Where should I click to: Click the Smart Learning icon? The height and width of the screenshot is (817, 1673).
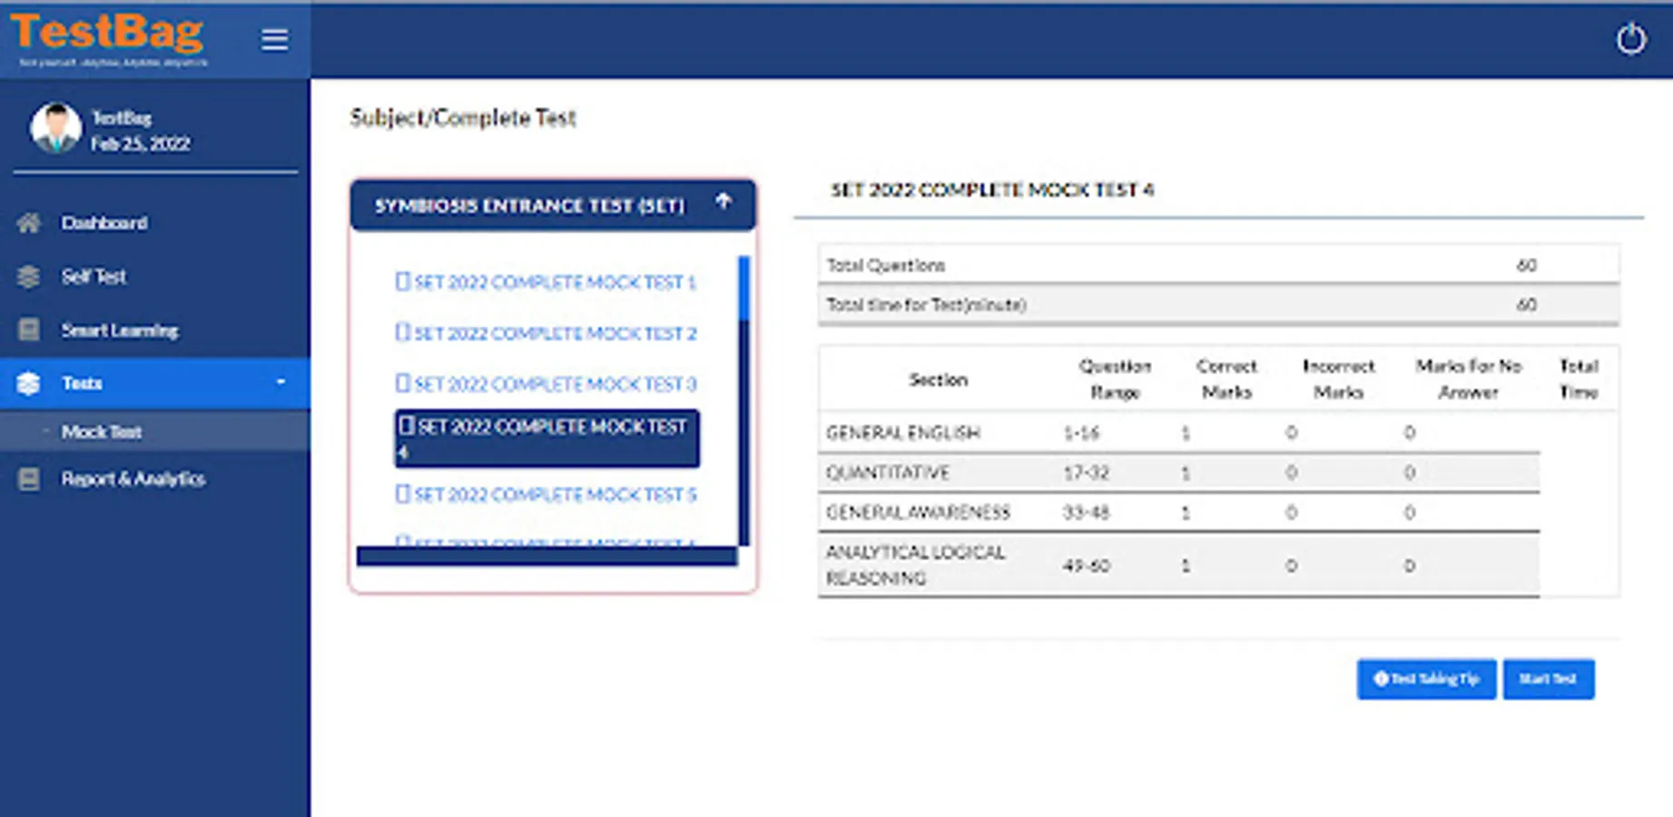29,330
